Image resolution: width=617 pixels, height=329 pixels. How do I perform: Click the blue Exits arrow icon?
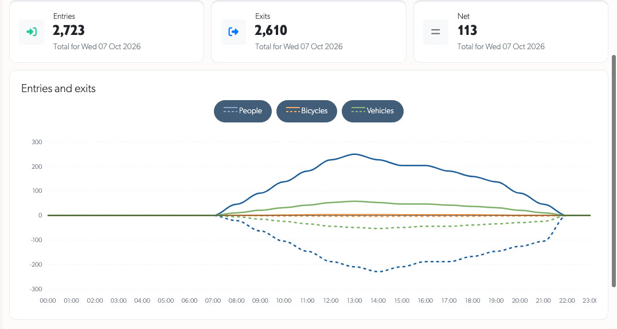point(233,32)
